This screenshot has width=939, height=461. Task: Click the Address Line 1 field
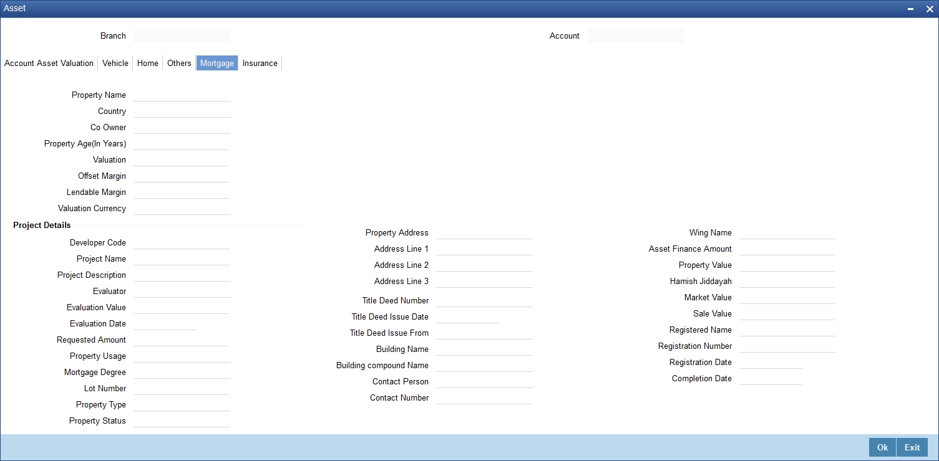pyautogui.click(x=484, y=249)
